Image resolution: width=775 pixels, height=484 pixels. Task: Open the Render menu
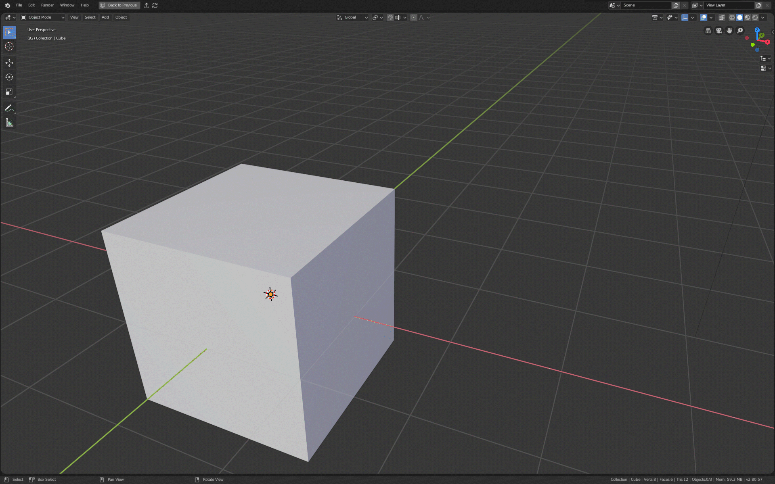[x=48, y=5]
